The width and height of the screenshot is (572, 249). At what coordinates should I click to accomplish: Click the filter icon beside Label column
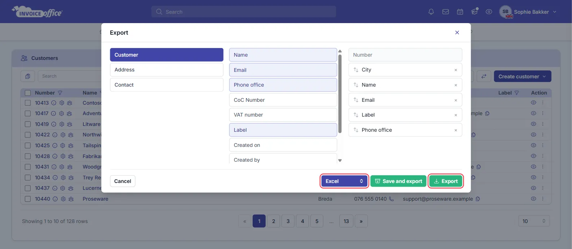point(516,93)
